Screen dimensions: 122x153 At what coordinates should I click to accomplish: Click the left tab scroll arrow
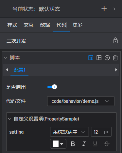click(x=7, y=70)
